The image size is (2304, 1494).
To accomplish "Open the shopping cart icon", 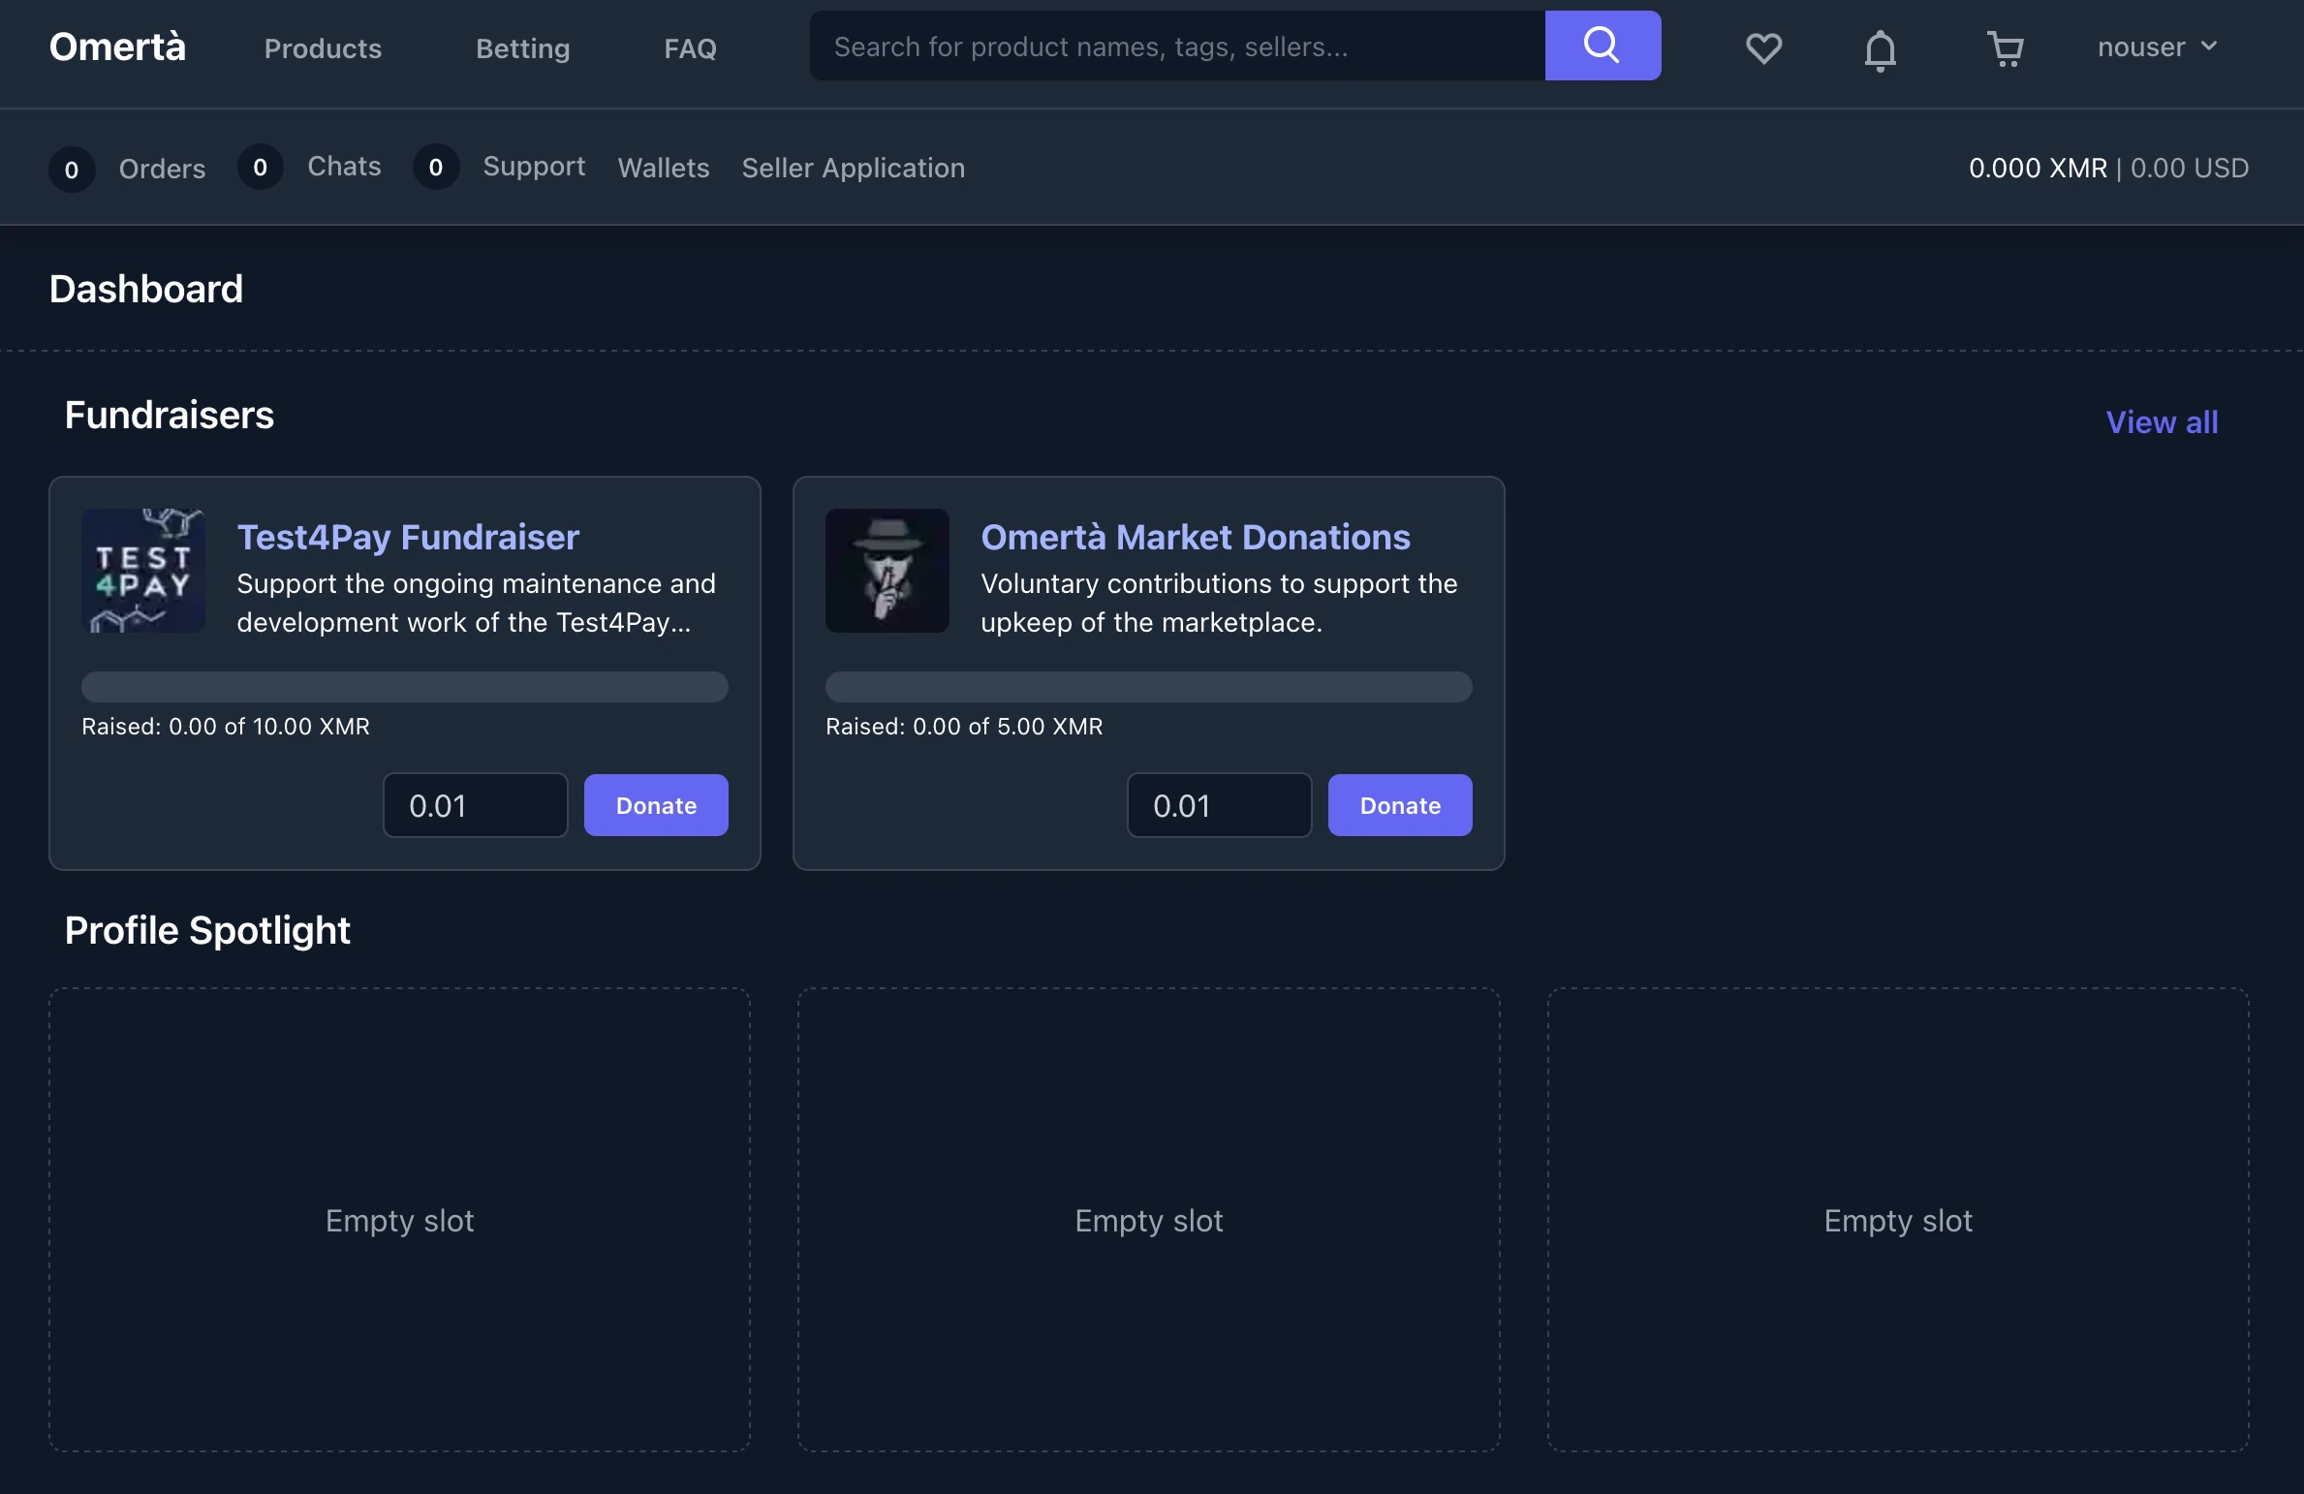I will point(2005,49).
